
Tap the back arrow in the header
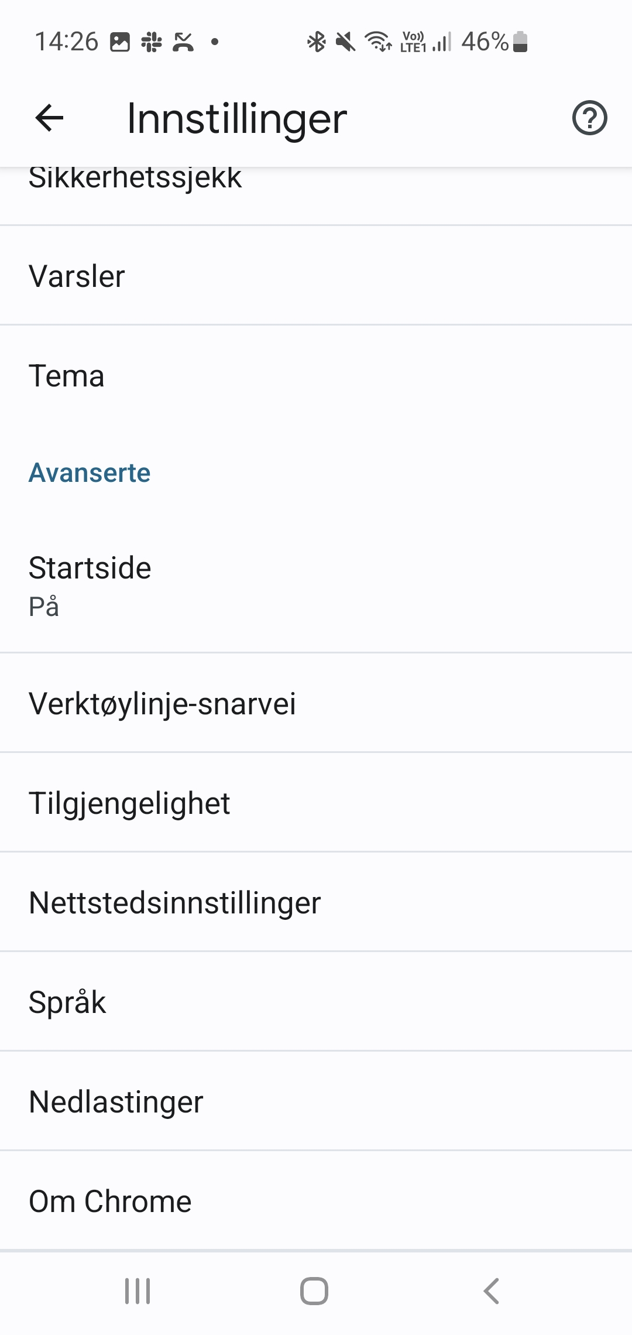tap(49, 118)
